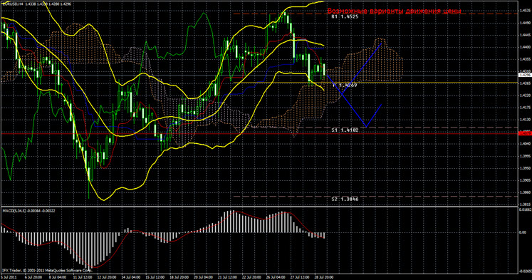This screenshot has width=532, height=280.
Task: Select the yellow horizontal pivot line
Action: coord(375,83)
